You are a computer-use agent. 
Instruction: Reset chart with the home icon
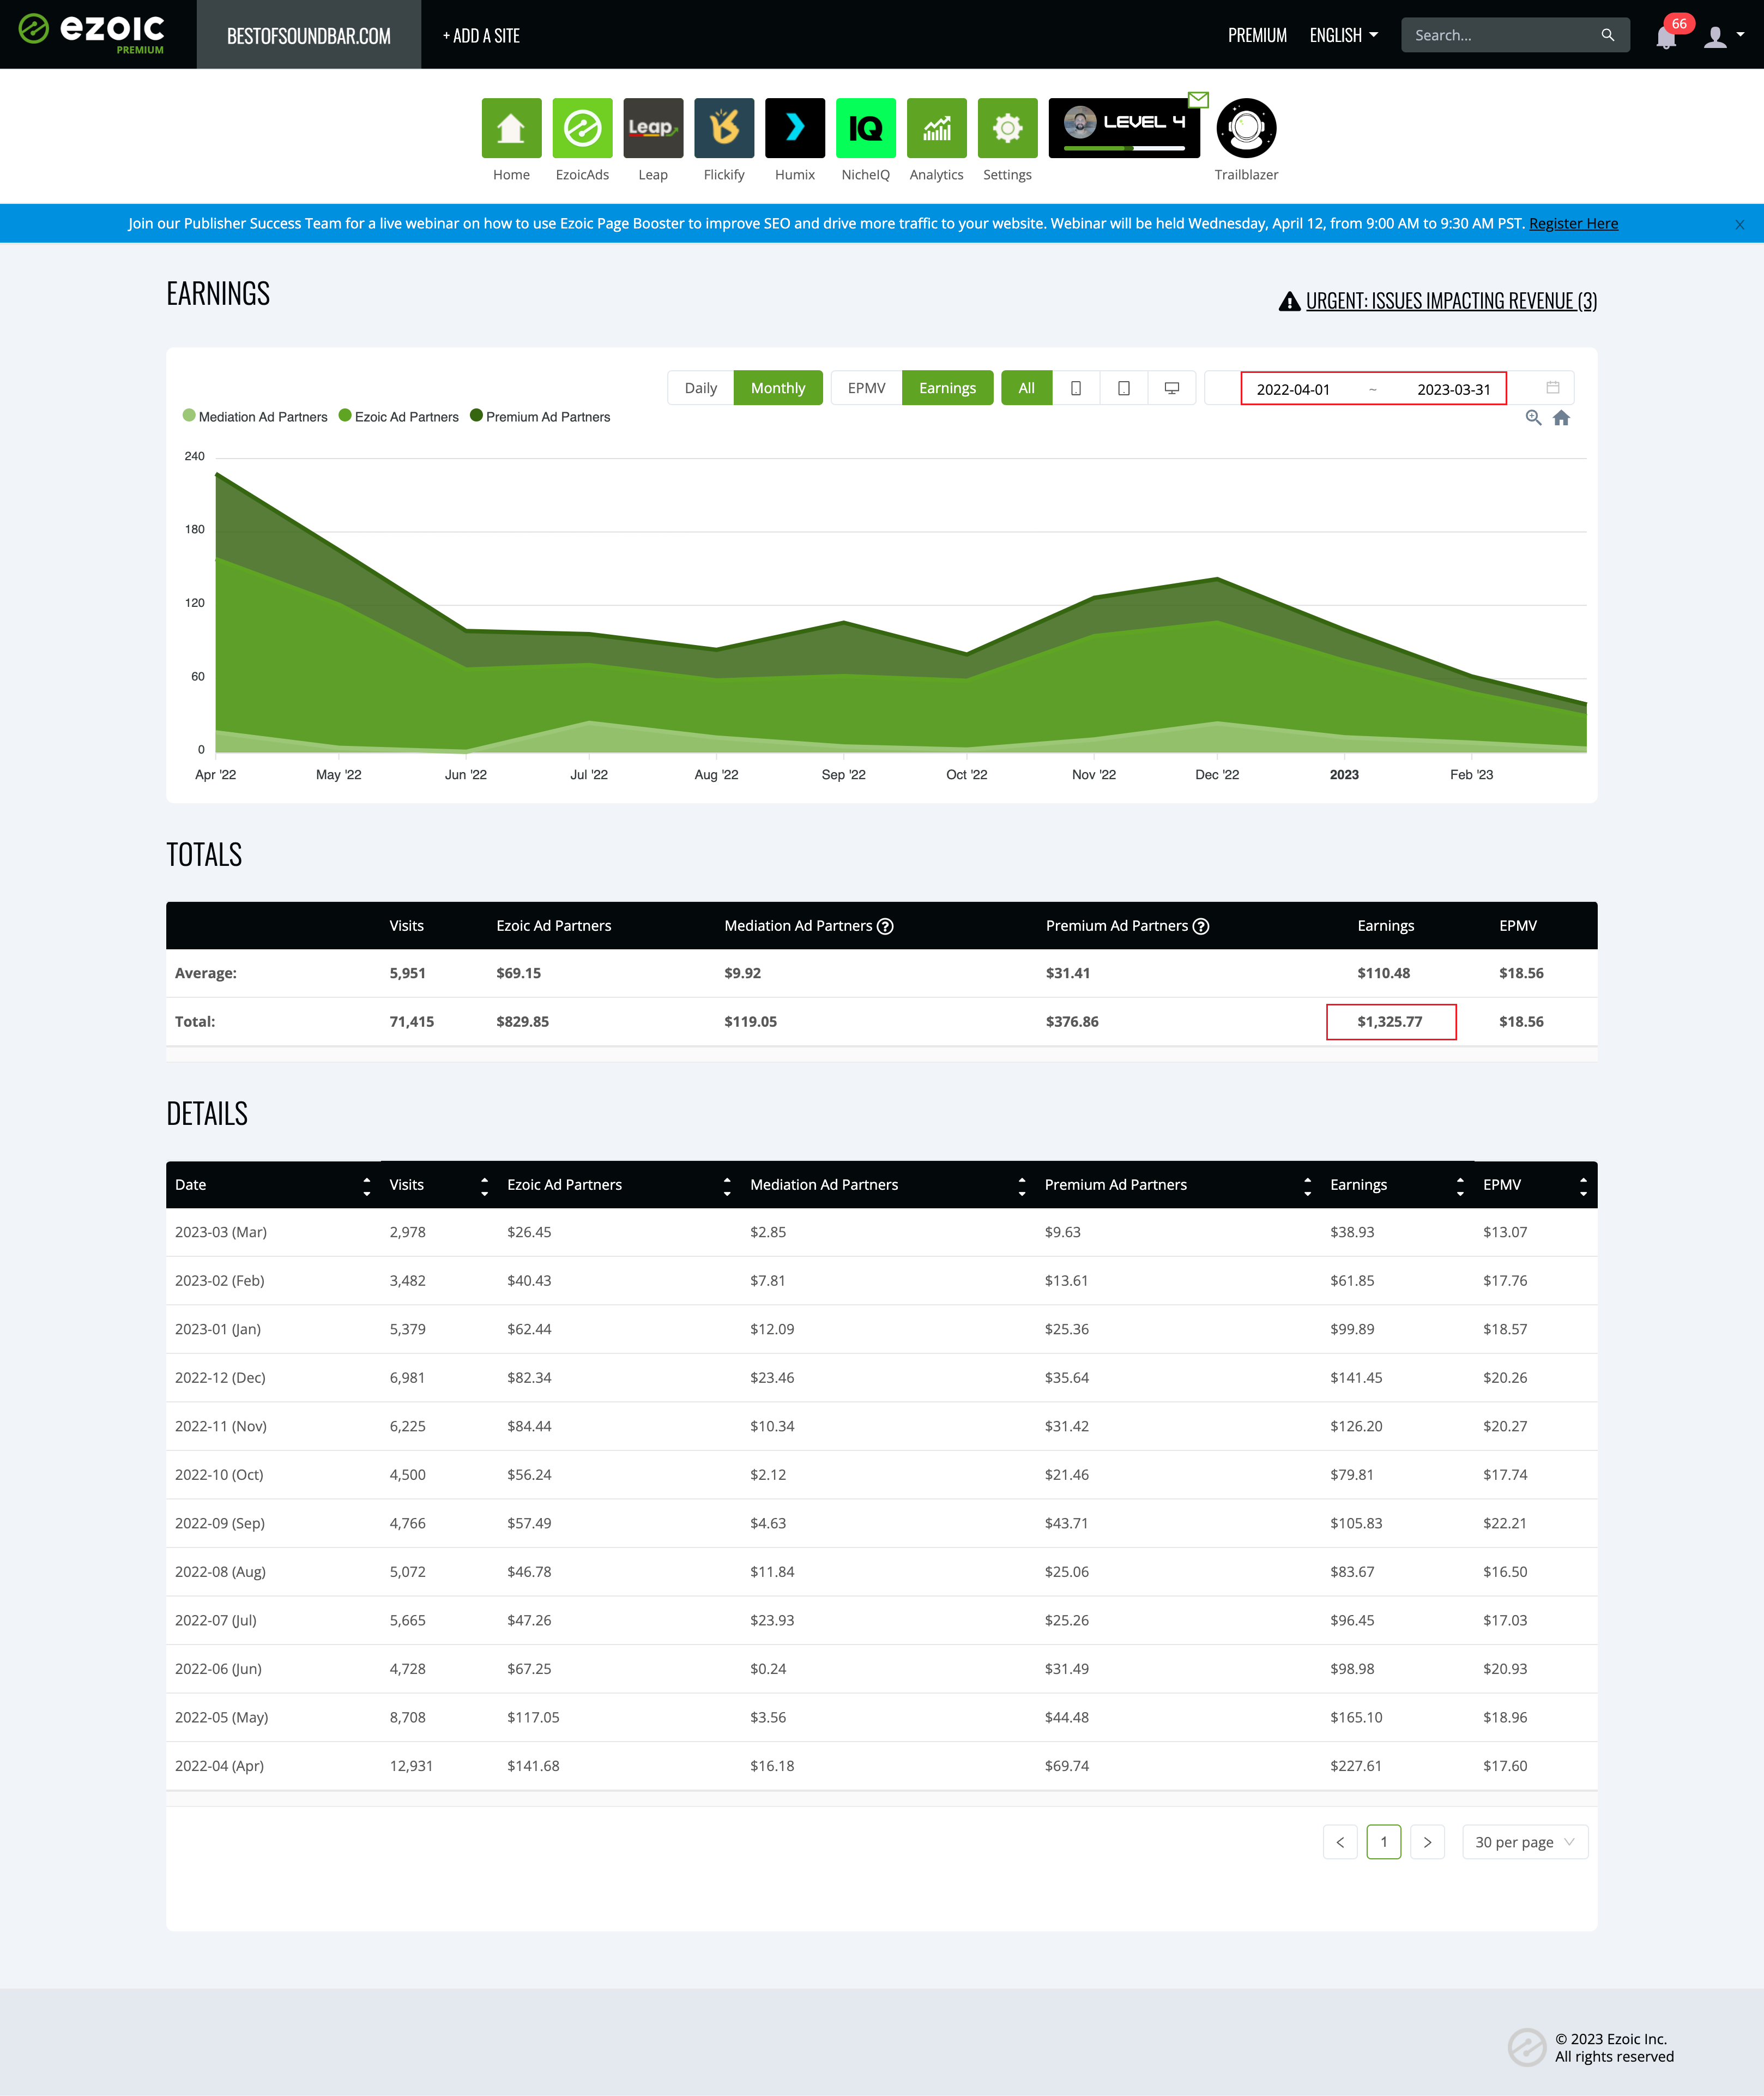point(1561,418)
